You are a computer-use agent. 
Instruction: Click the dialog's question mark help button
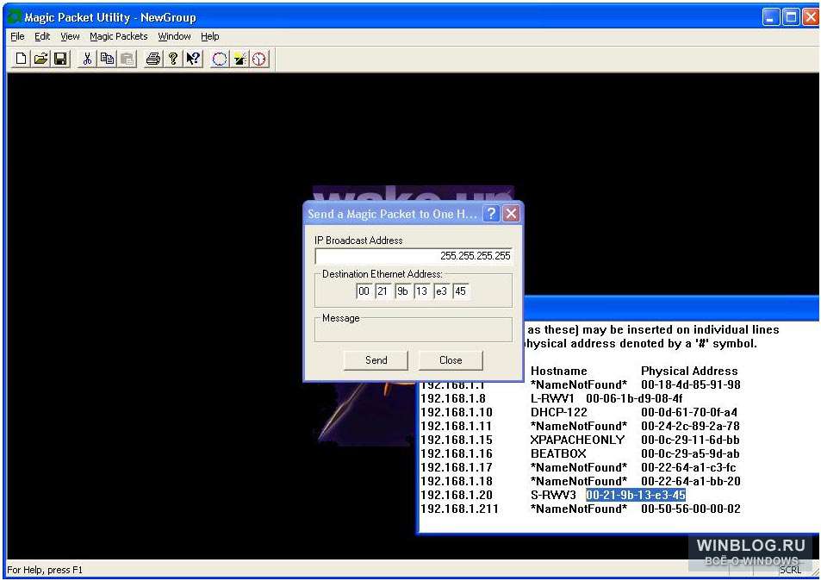[x=491, y=213]
